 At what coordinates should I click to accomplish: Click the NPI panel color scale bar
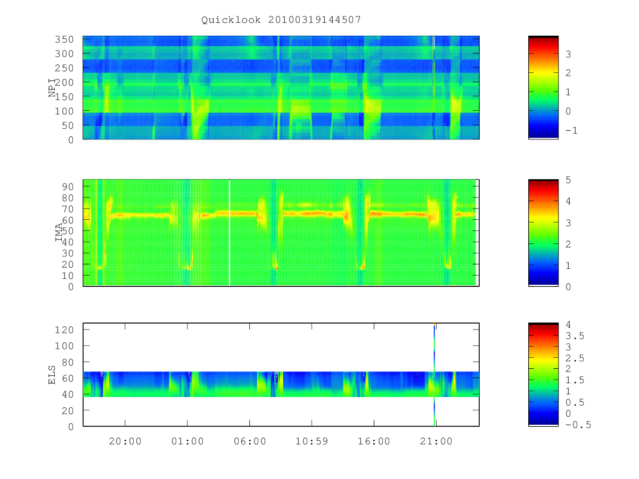tap(543, 87)
